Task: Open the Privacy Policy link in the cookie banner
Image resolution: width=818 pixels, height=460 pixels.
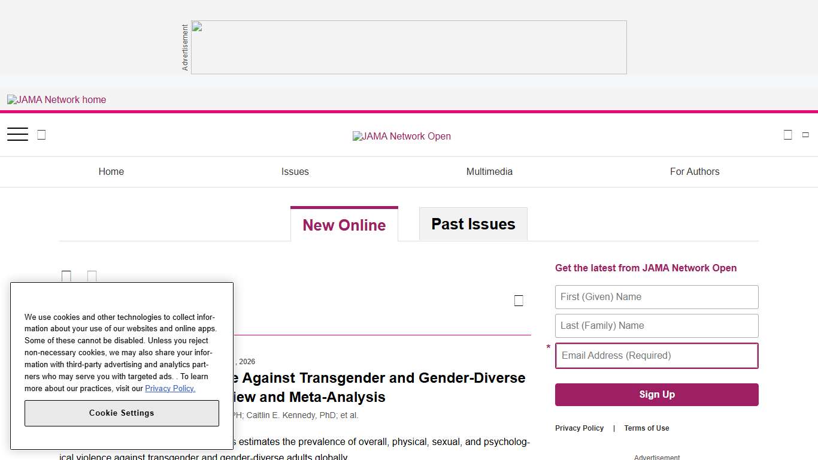Action: pos(170,388)
